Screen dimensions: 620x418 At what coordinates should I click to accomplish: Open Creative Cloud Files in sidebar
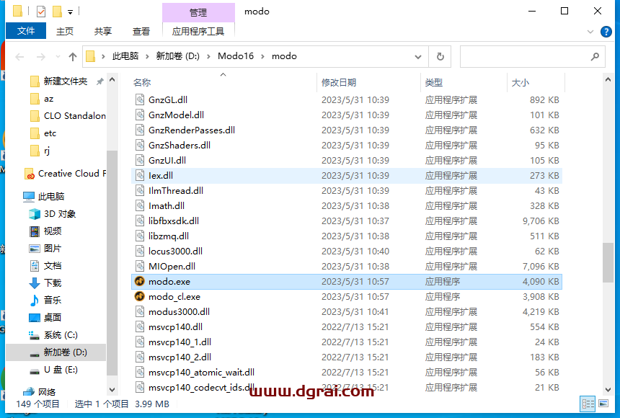65,174
